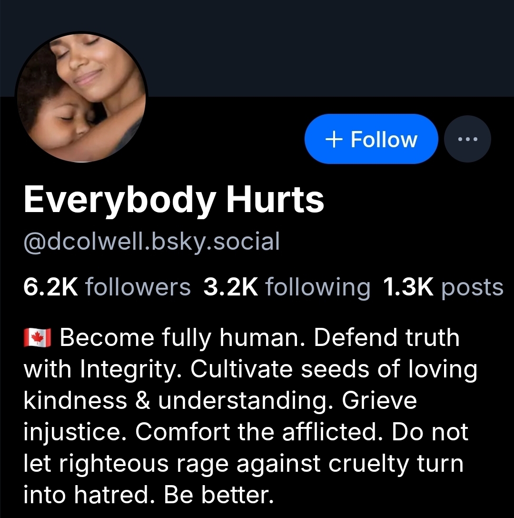Click "Defend truth" in the bio

[386, 337]
